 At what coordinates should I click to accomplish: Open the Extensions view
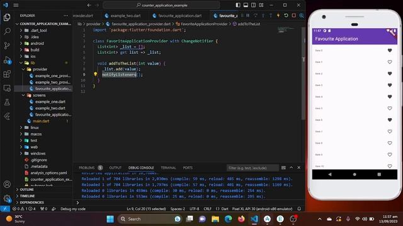(x=7, y=74)
